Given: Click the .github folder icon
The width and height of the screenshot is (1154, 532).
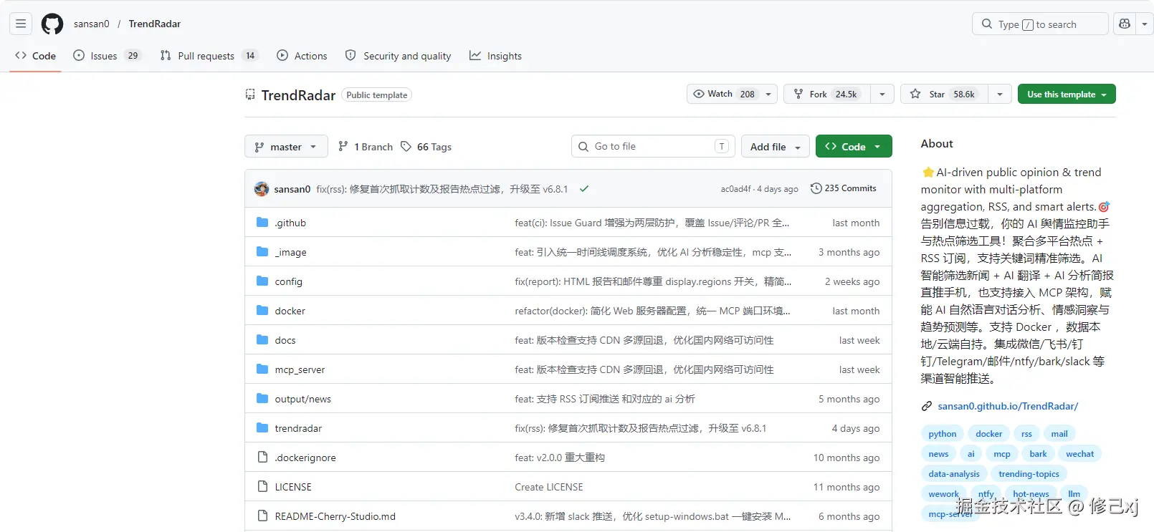Looking at the screenshot, I should tap(262, 223).
